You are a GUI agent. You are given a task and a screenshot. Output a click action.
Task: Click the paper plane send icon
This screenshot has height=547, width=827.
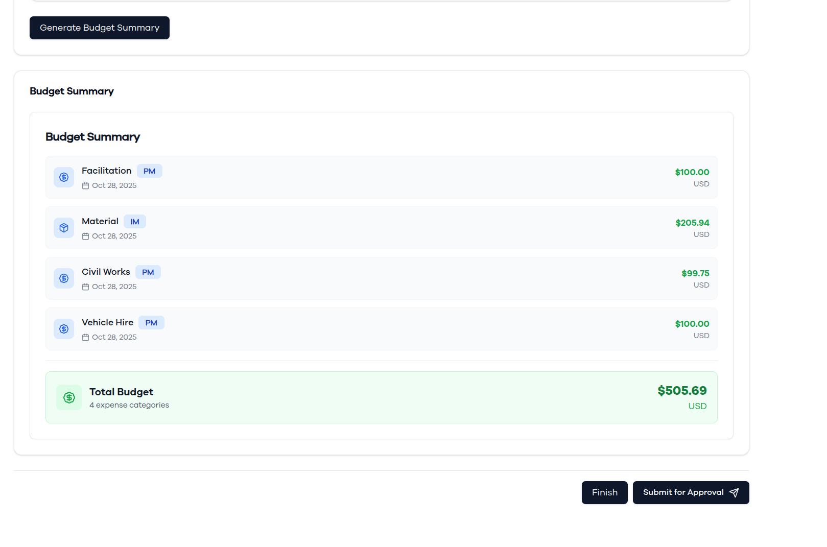[734, 492]
